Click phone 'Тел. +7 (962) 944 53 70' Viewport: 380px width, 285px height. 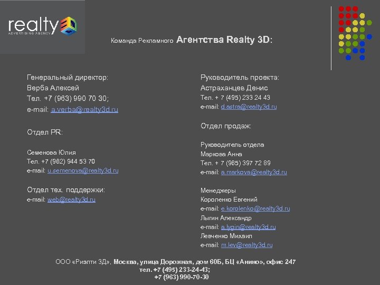[x=61, y=161]
